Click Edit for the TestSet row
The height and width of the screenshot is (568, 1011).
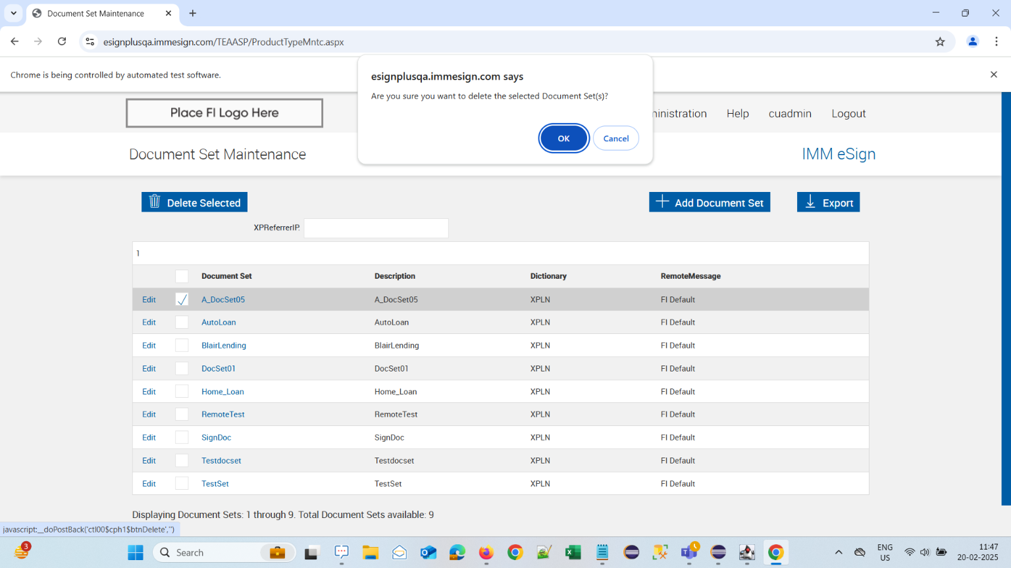(x=149, y=483)
